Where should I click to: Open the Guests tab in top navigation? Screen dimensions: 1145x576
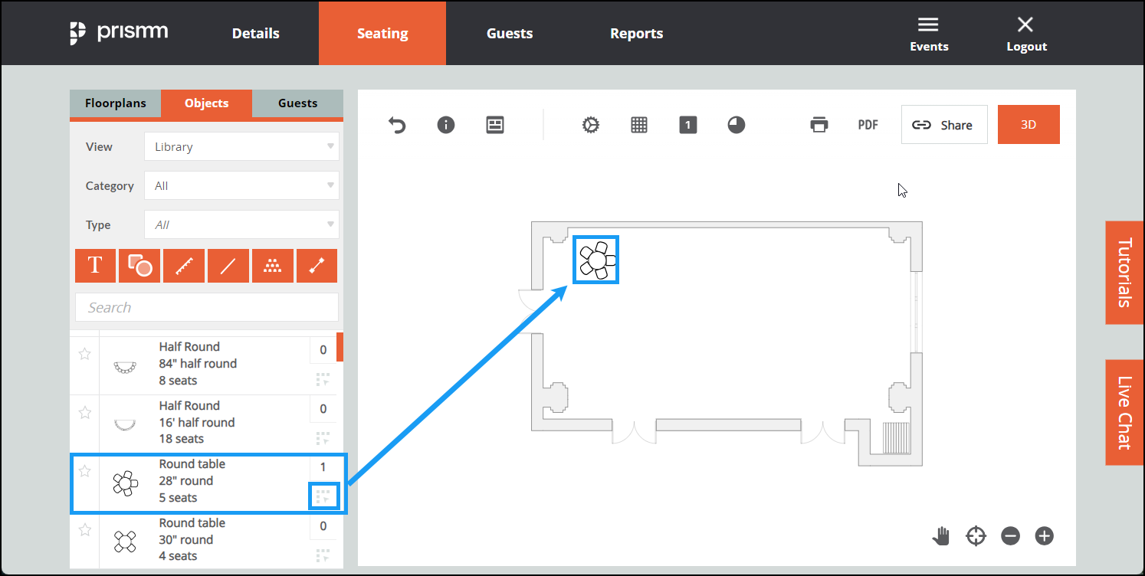click(510, 33)
